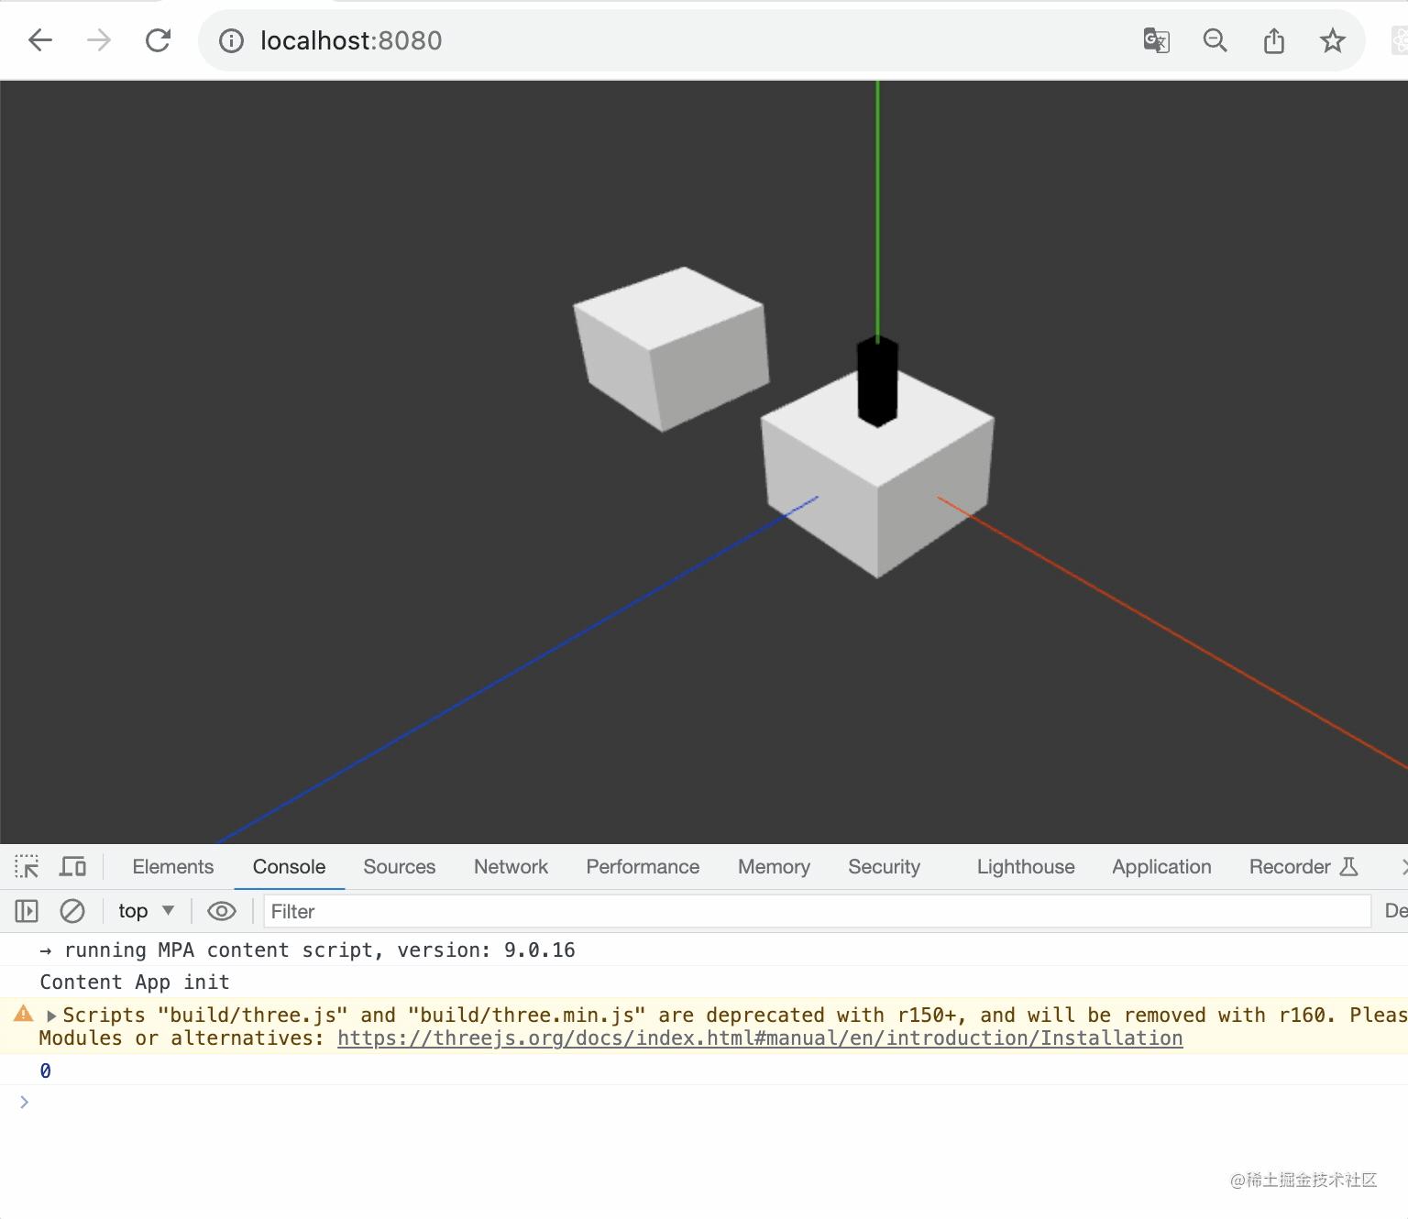Expand the three.js deprecation warning
The image size is (1408, 1219).
[53, 1015]
